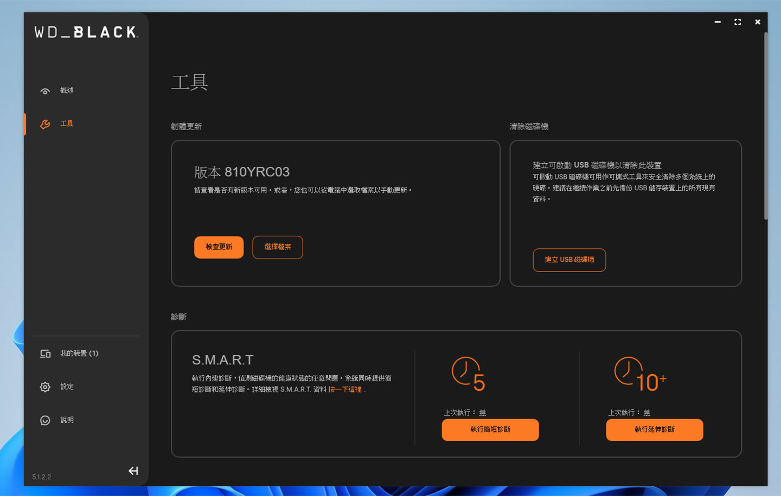Open 我的裝置 via the devices icon
Screen dimensions: 781x496
pyautogui.click(x=45, y=353)
